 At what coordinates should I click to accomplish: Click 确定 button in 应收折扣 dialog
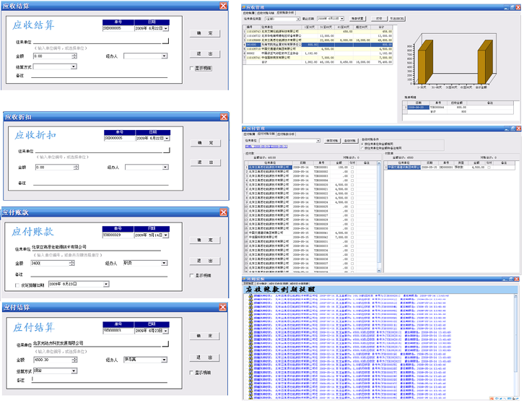pyautogui.click(x=206, y=143)
